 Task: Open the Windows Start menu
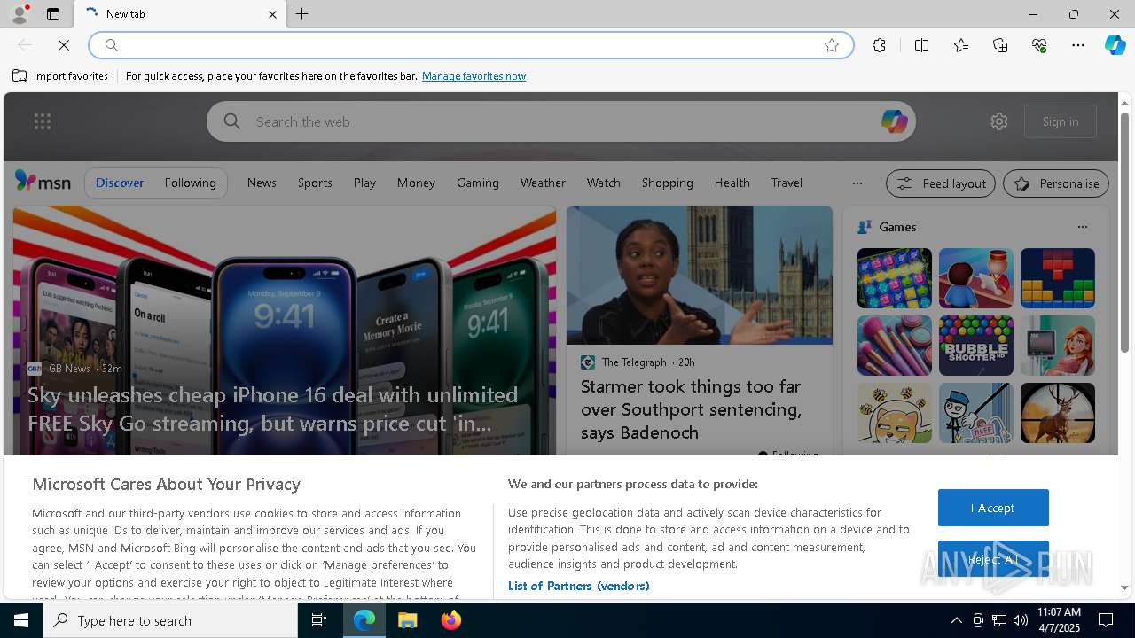pyautogui.click(x=21, y=620)
